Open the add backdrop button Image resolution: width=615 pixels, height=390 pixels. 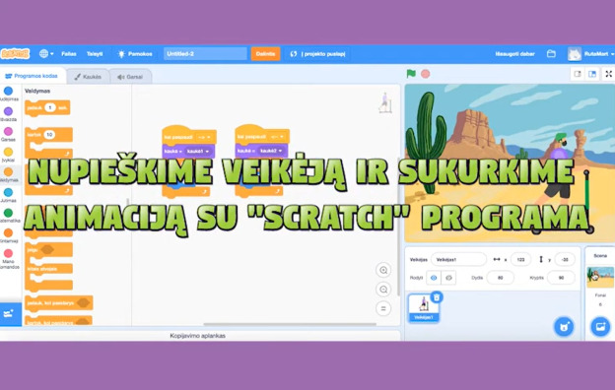[600, 327]
